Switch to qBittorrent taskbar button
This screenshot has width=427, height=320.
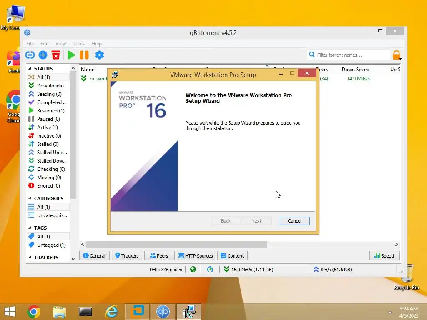click(163, 312)
